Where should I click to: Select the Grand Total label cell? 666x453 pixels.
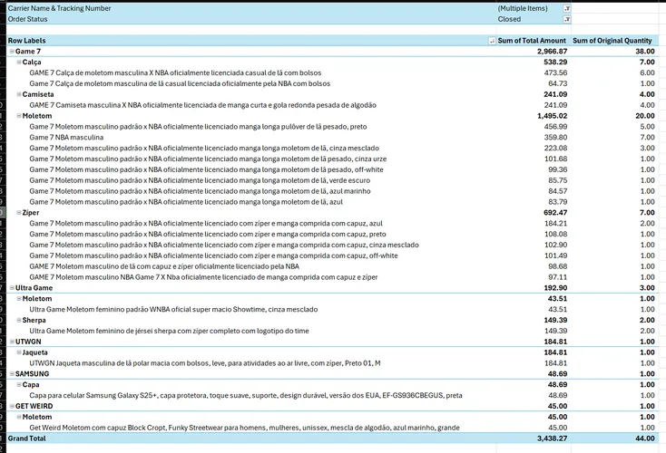click(26, 439)
